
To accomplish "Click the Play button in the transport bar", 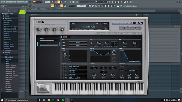I will pos(37,2).
